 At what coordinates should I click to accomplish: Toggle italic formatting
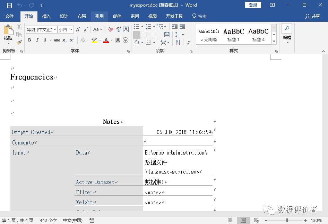(37, 40)
